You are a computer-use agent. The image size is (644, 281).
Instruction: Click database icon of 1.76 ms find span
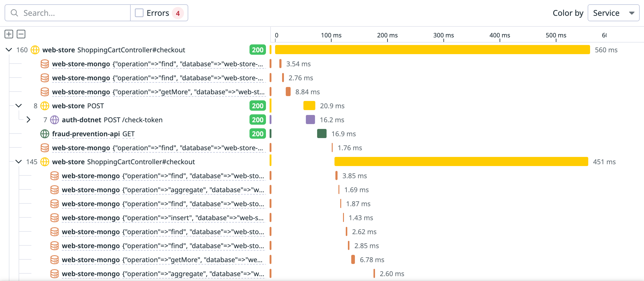coord(45,148)
